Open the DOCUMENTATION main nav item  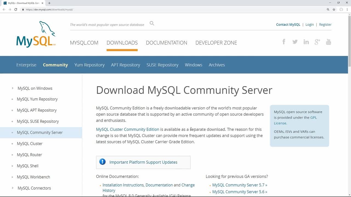pyautogui.click(x=166, y=43)
